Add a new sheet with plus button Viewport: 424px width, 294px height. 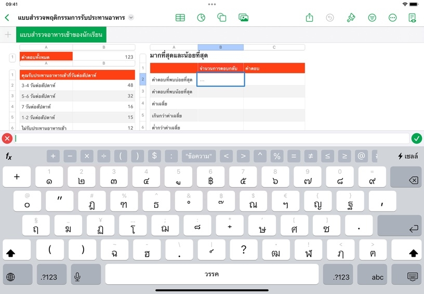point(8,35)
